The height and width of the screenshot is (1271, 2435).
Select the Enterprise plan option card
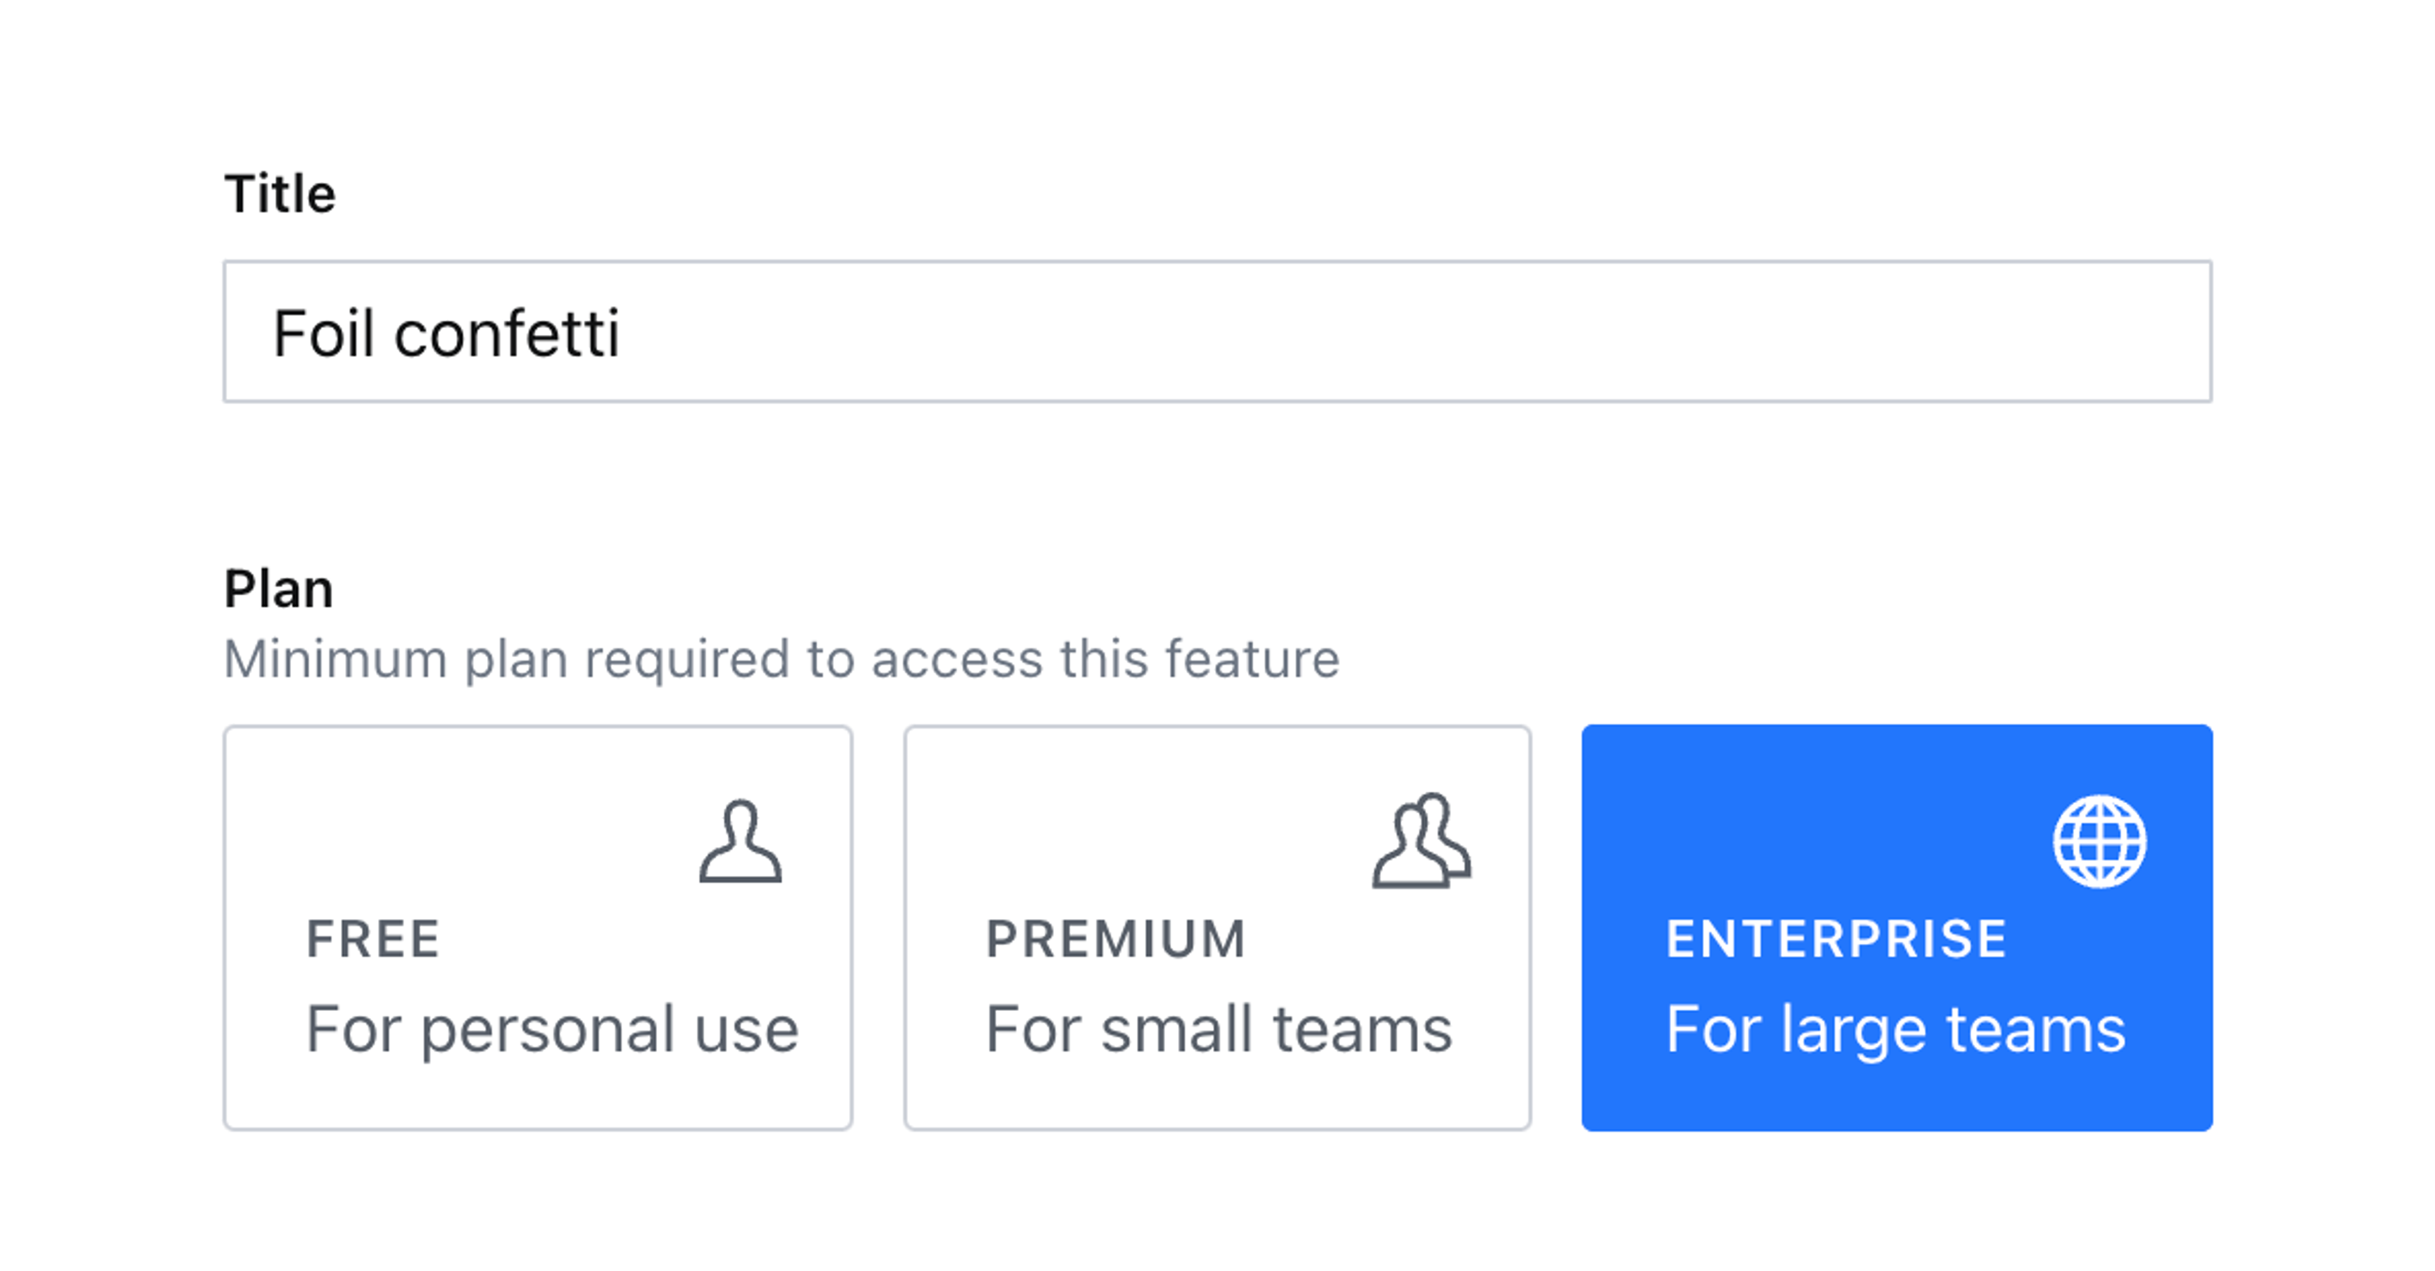[x=1896, y=927]
